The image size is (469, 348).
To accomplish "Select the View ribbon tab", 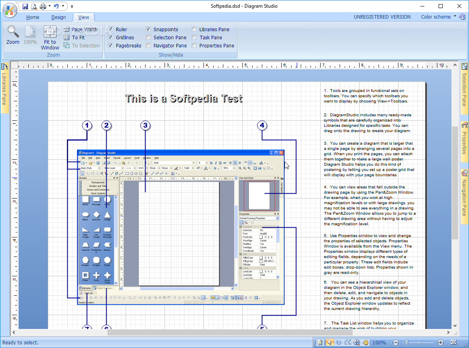I will click(84, 17).
